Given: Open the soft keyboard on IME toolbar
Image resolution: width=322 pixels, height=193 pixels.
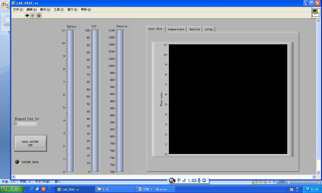Looking at the screenshot, I should point(194,180).
